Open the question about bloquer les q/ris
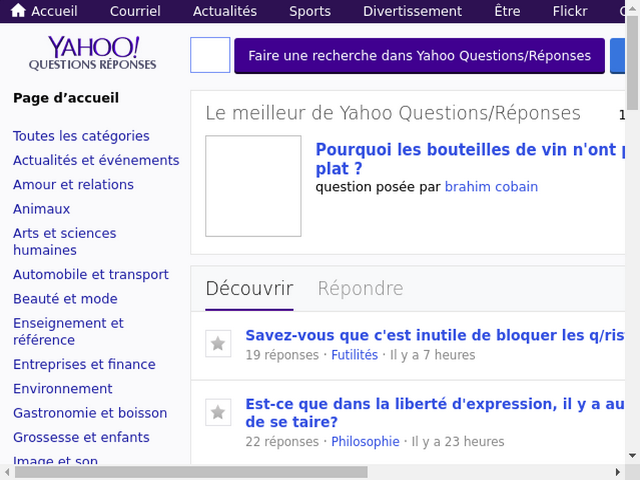 435,335
